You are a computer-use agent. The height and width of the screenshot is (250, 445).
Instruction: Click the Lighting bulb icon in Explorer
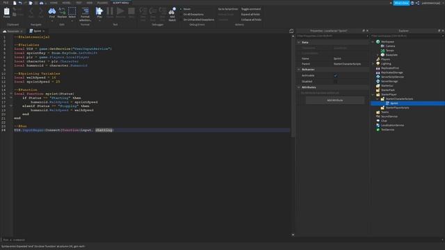coord(378,63)
